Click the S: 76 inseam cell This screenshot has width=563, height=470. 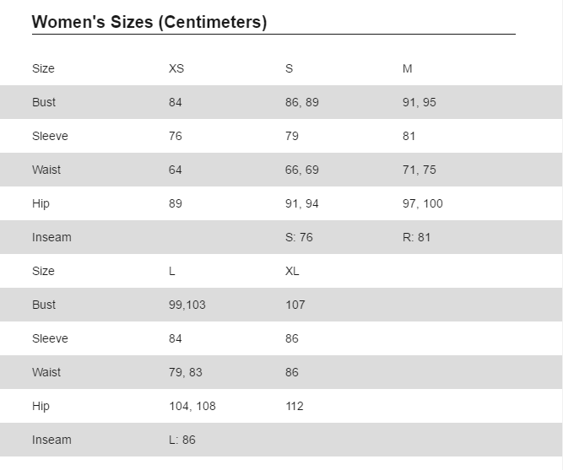click(299, 237)
